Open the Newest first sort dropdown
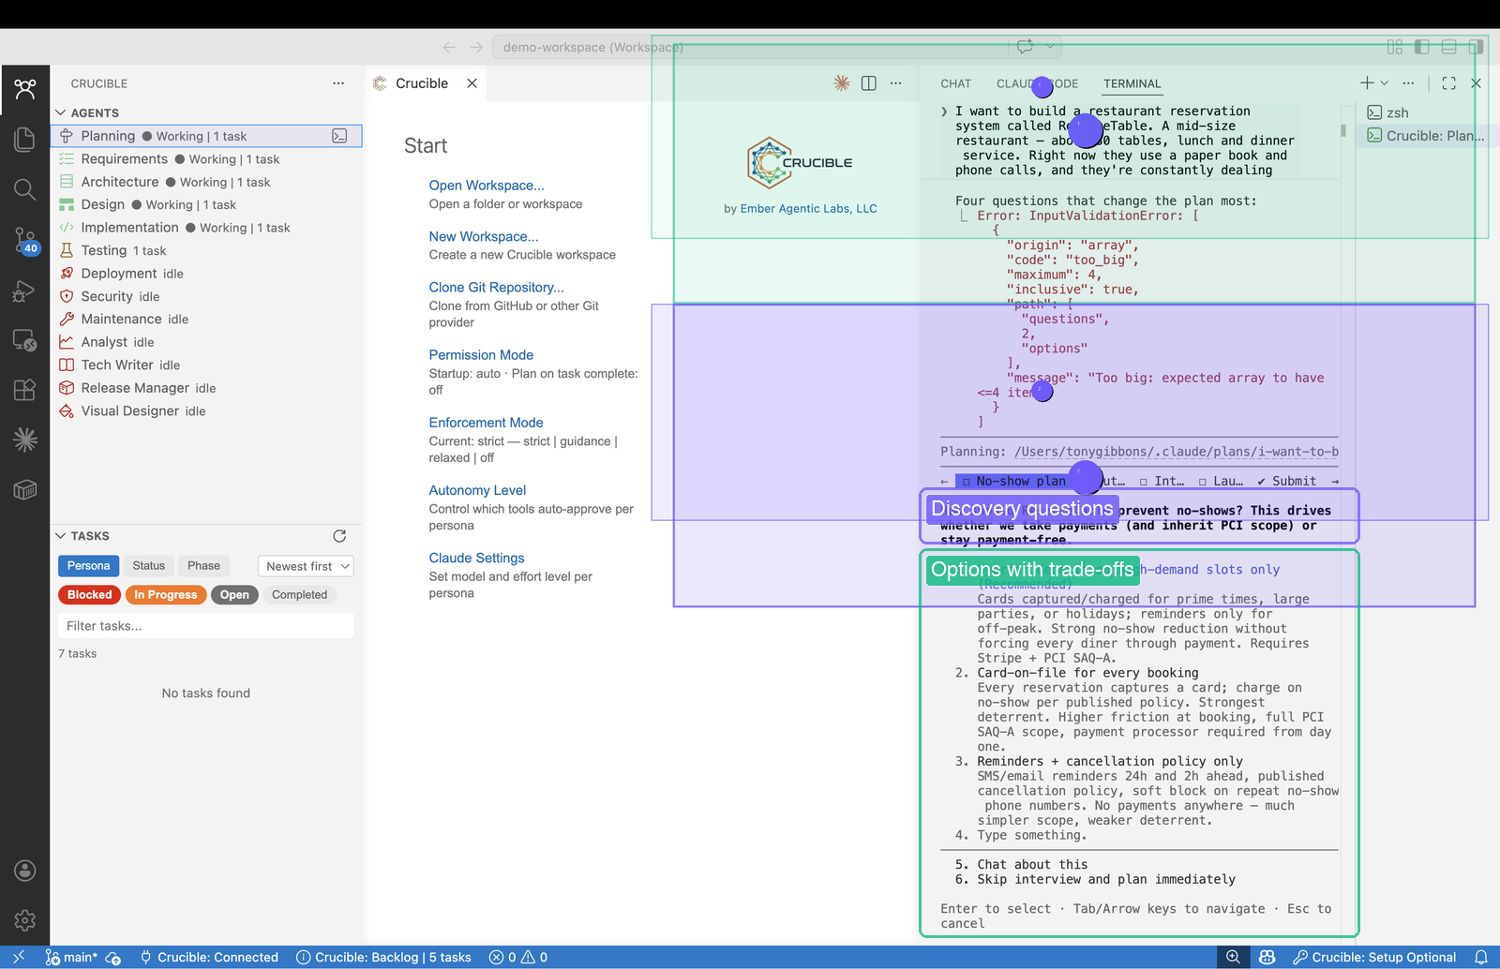This screenshot has width=1500, height=969. (x=306, y=566)
